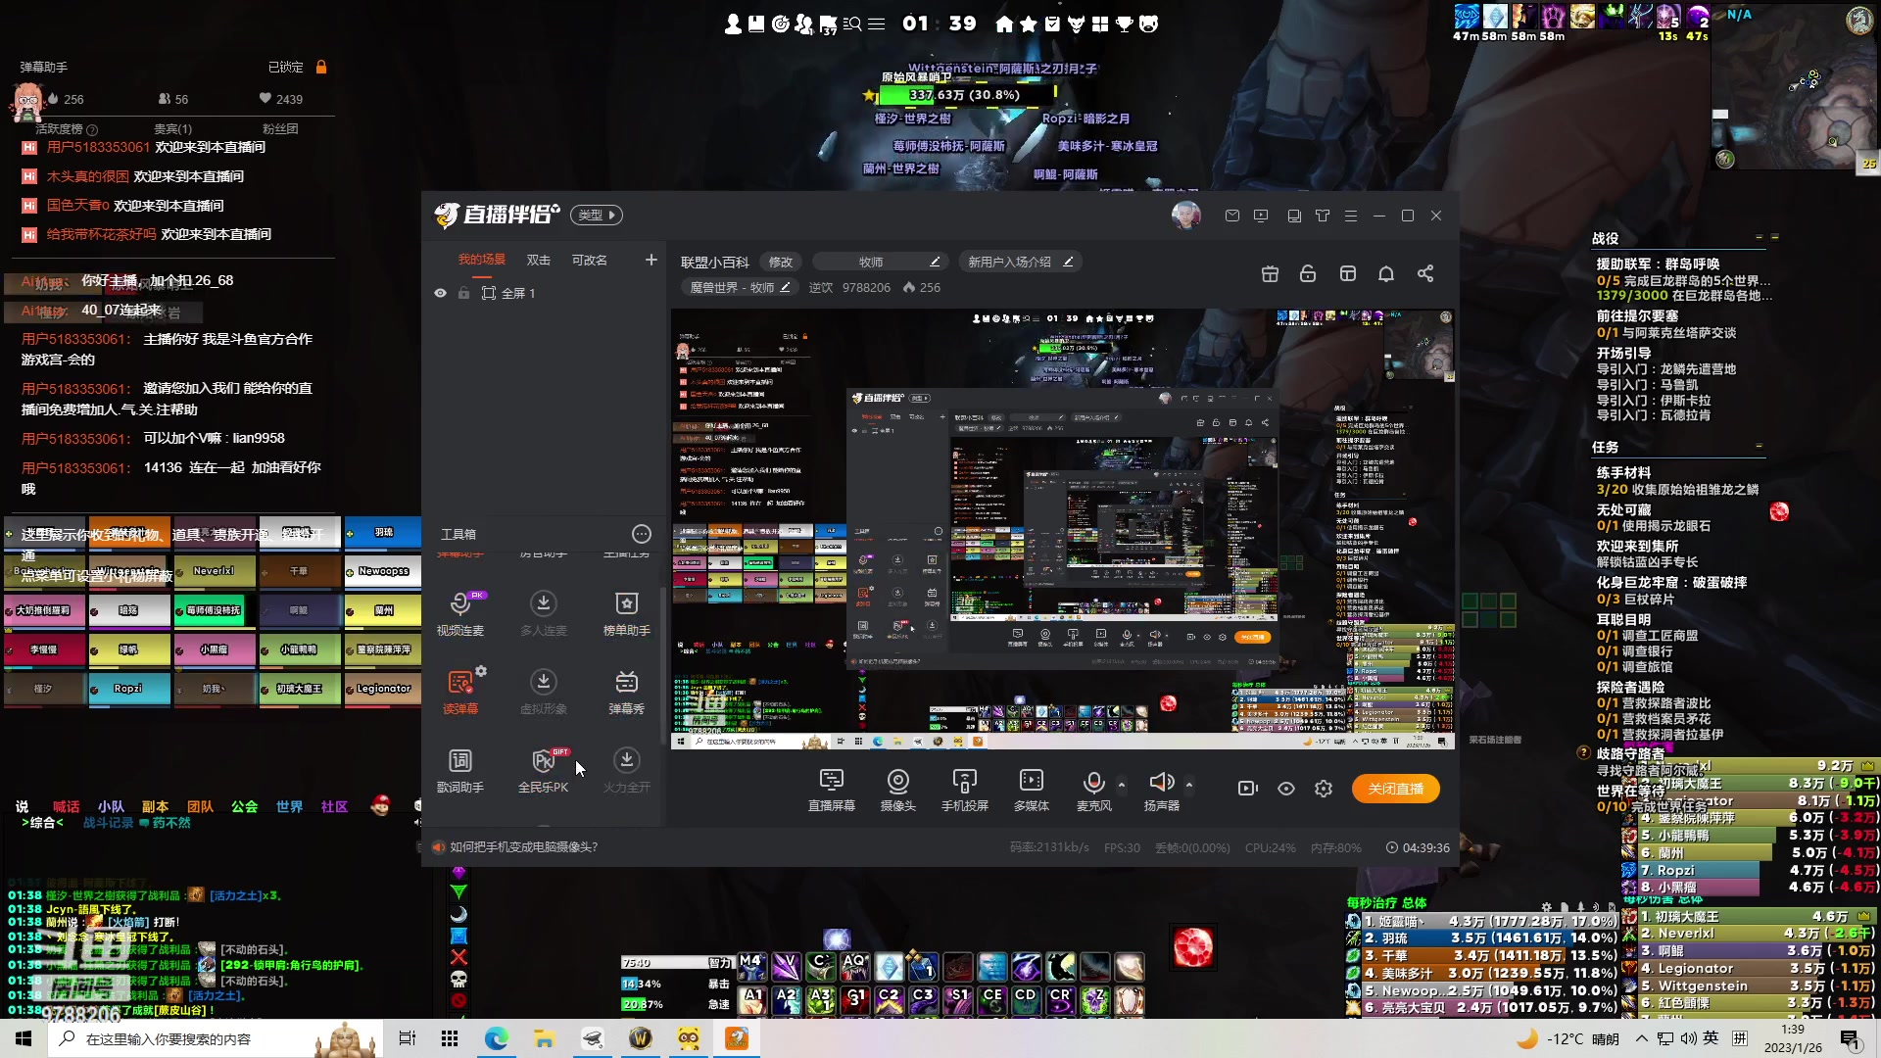Select 公会 chat channel tab in game
The width and height of the screenshot is (1881, 1058).
pos(244,806)
